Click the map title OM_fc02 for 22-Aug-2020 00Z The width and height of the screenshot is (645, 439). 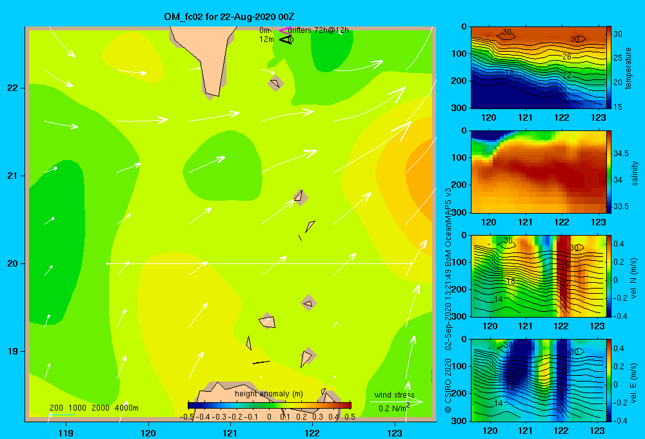pyautogui.click(x=229, y=17)
